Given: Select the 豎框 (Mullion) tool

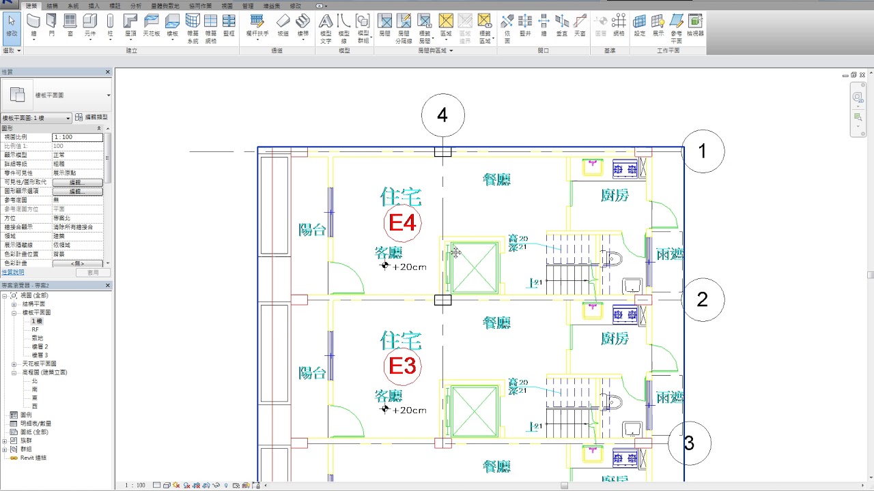Looking at the screenshot, I should pos(229,27).
